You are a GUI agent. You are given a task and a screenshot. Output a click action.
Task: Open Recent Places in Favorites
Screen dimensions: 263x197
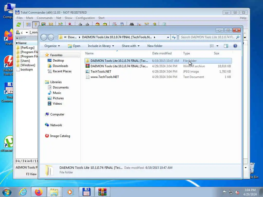tap(62, 71)
